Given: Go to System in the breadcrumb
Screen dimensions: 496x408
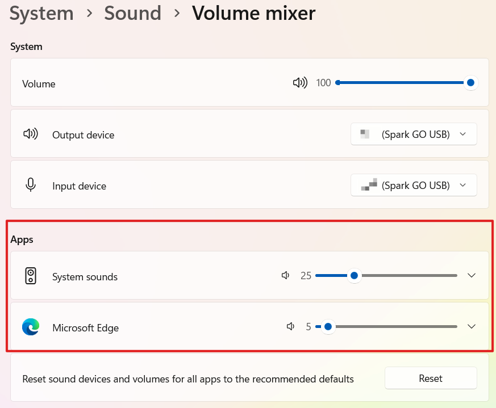Looking at the screenshot, I should [41, 13].
